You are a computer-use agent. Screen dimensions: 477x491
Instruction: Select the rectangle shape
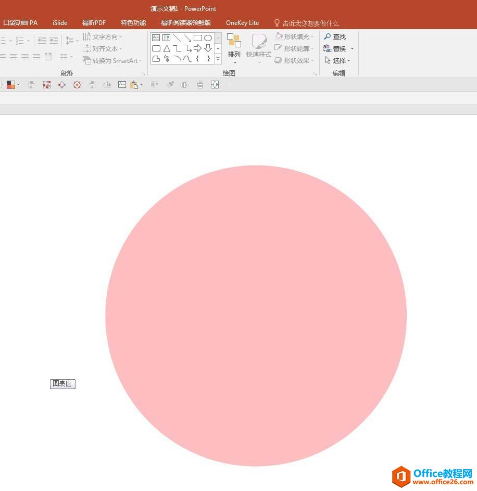[197, 38]
